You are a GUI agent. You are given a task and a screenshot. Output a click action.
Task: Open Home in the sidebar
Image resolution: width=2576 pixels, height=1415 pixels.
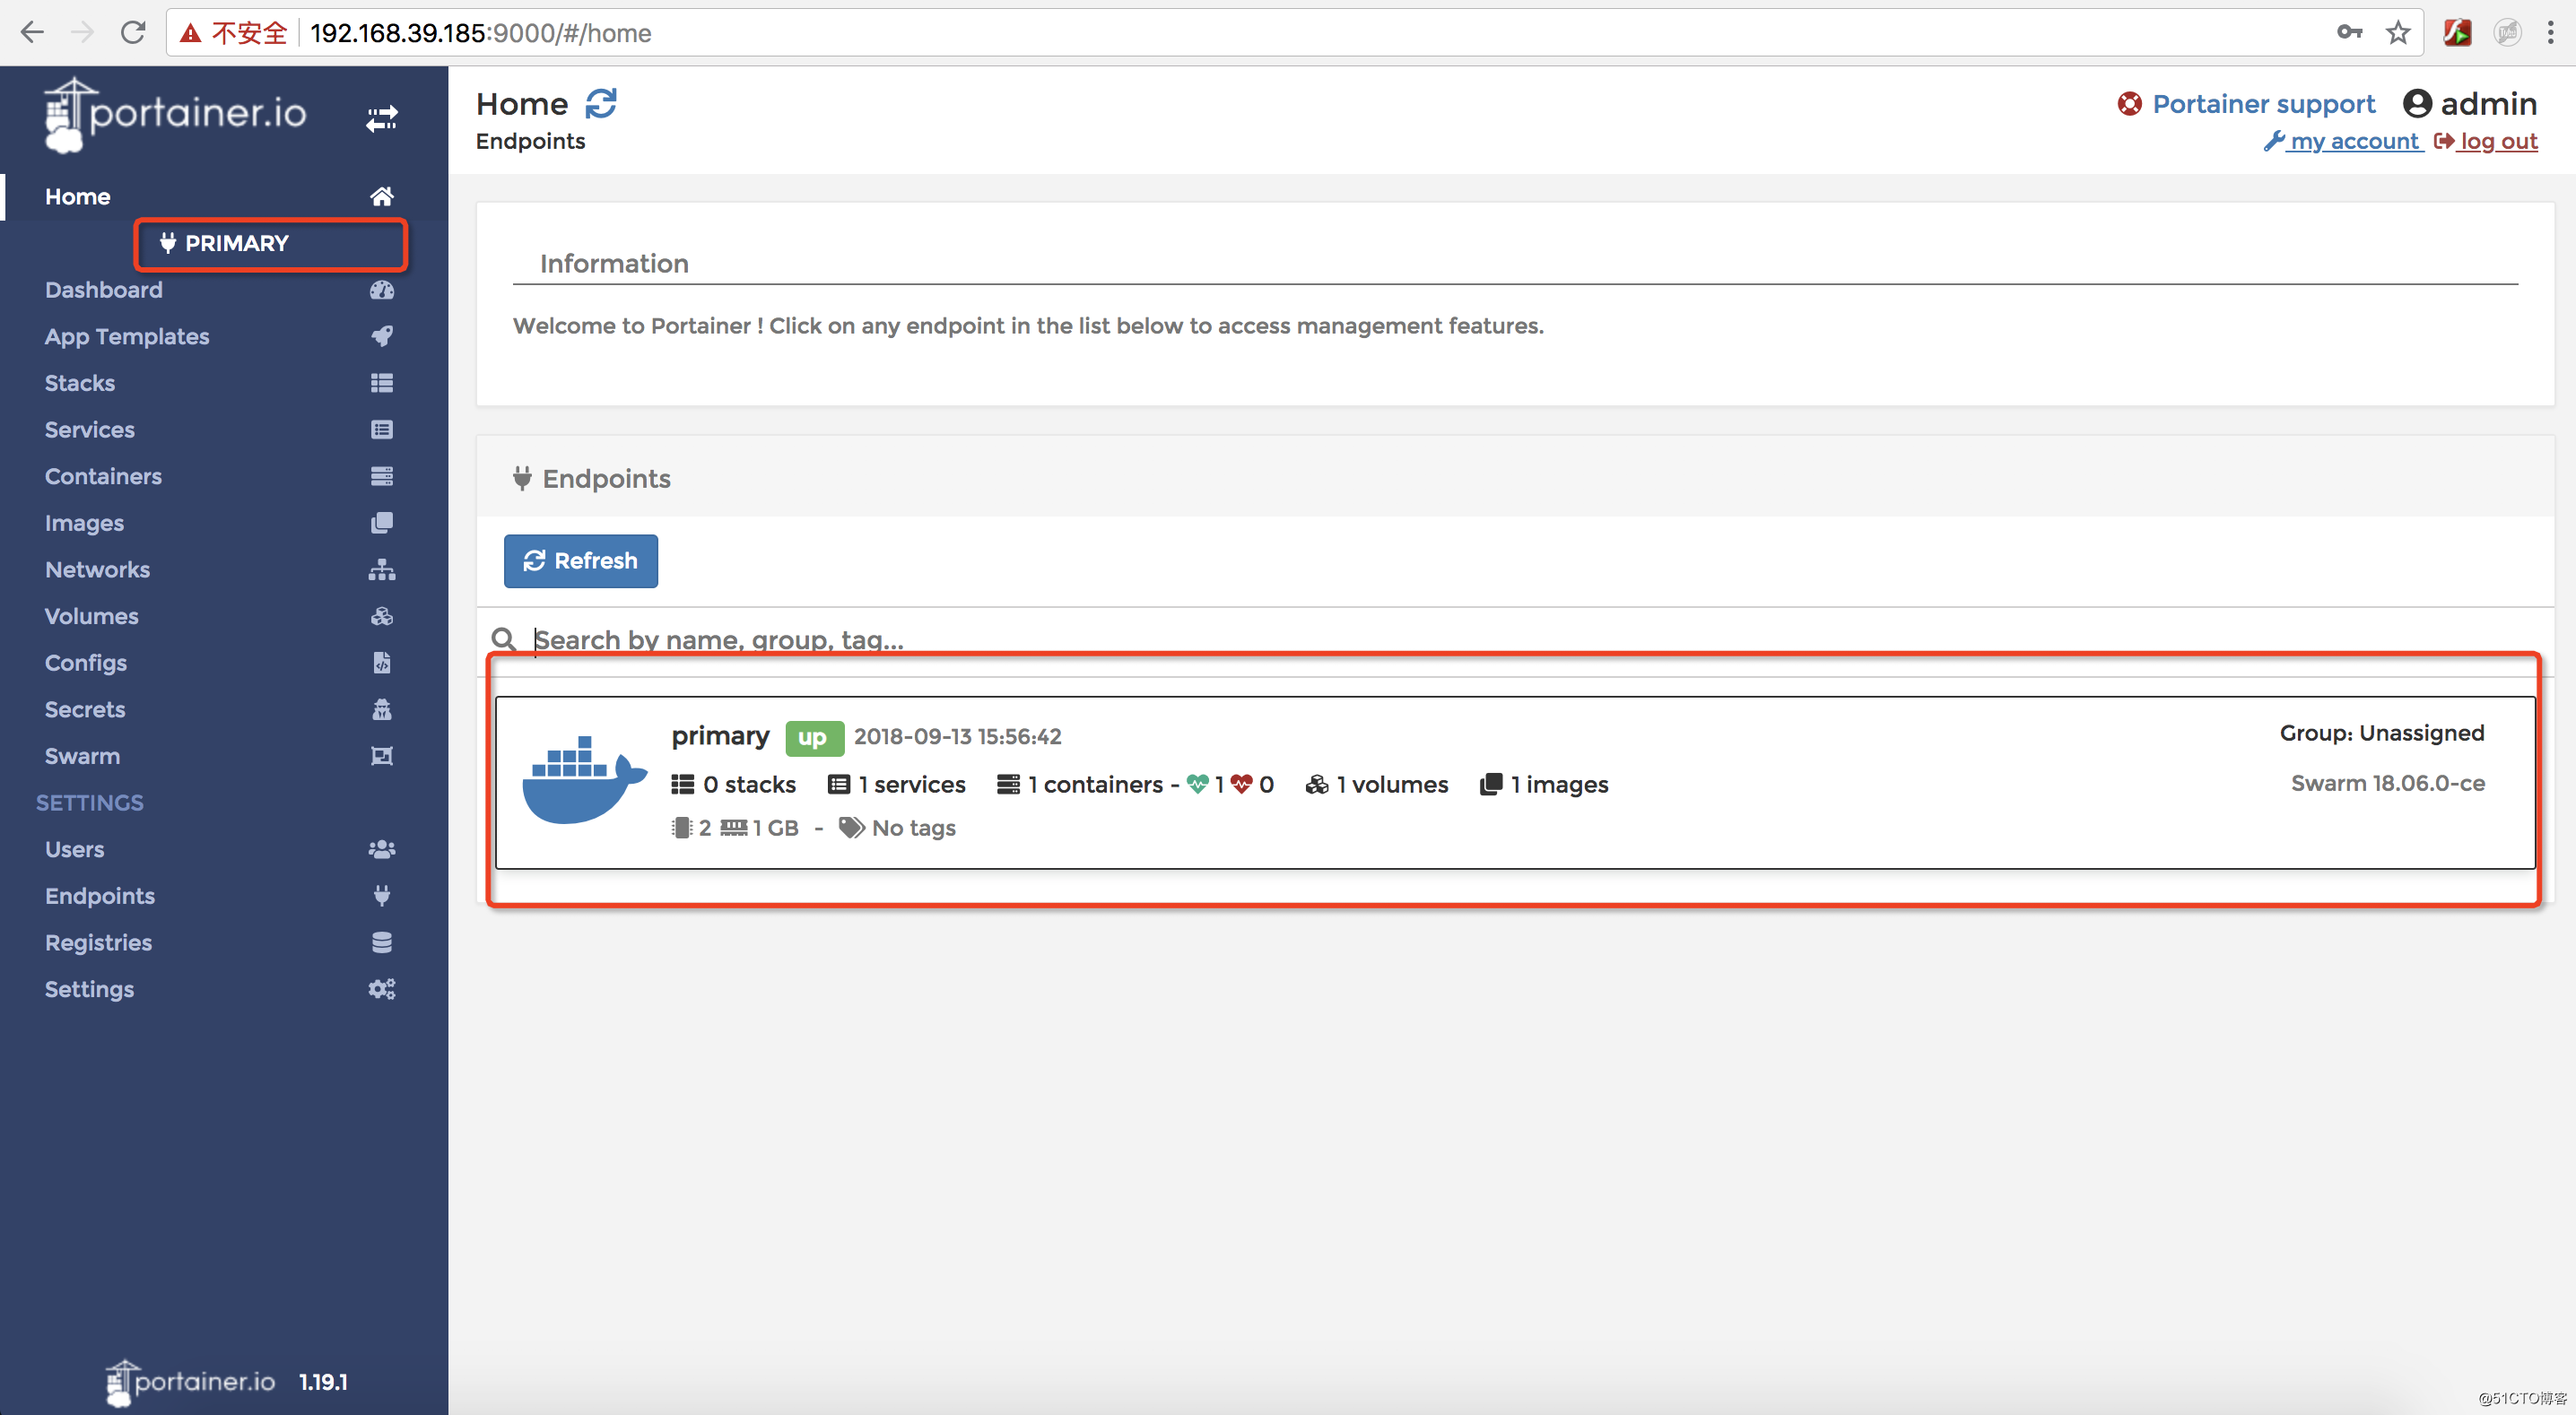tap(78, 196)
